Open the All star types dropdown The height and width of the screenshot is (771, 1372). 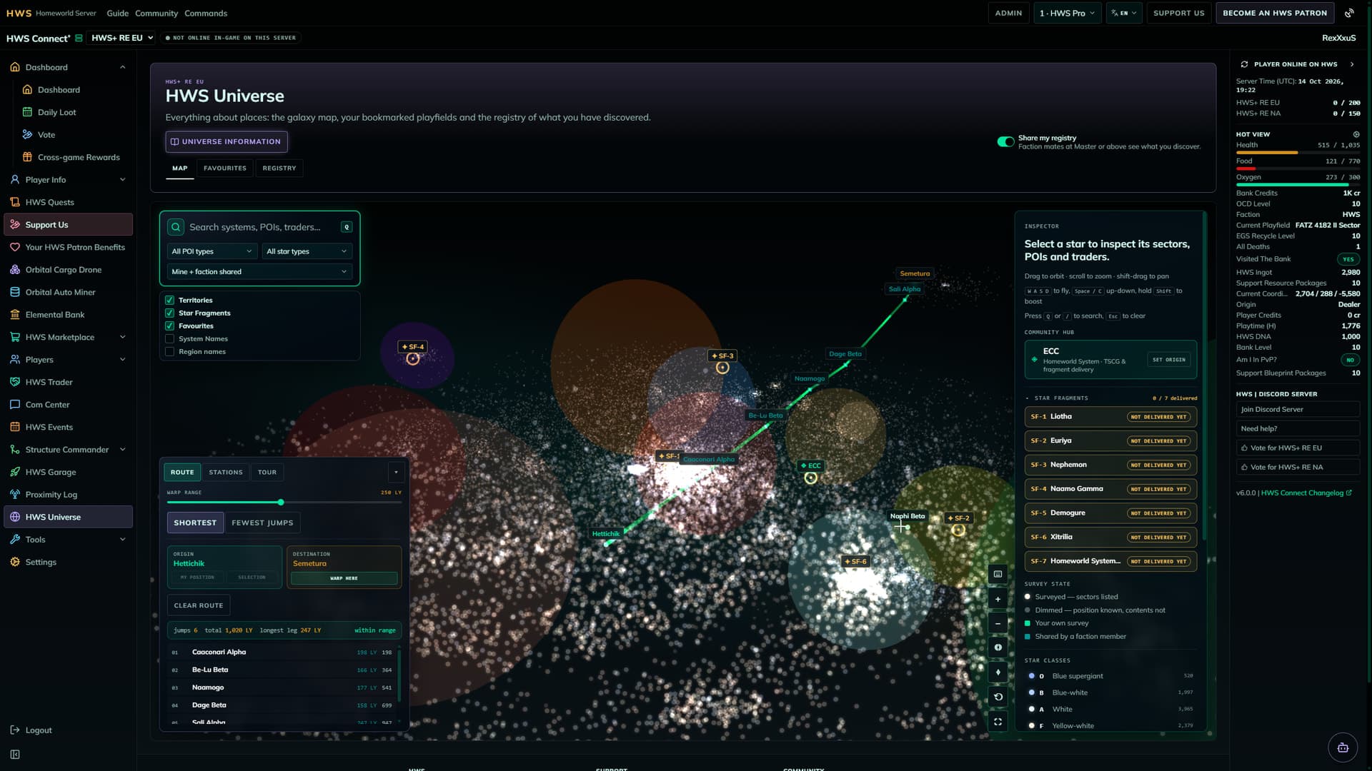point(307,251)
